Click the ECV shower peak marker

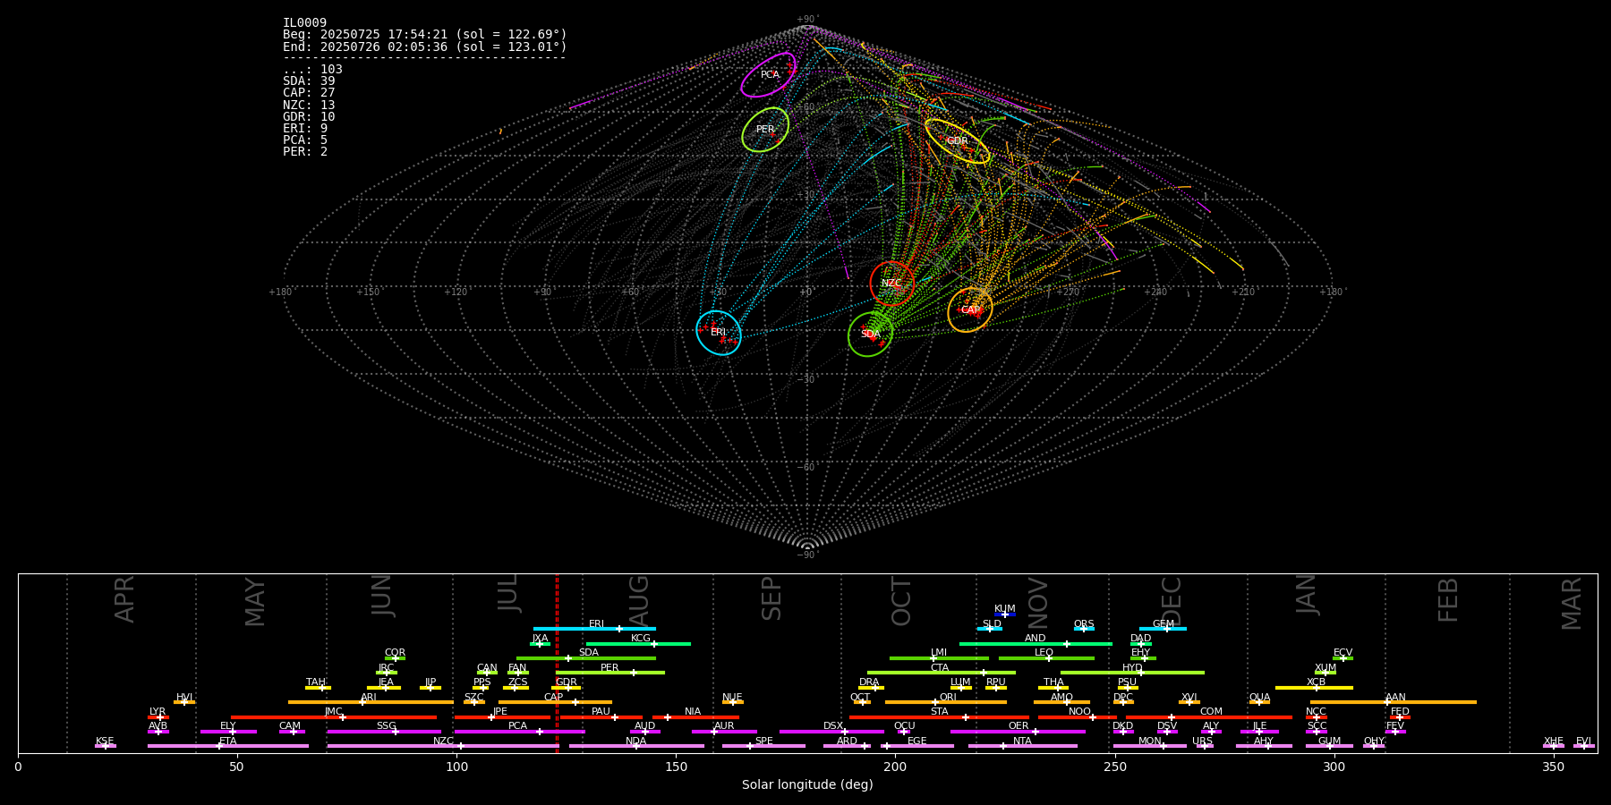(x=1342, y=658)
